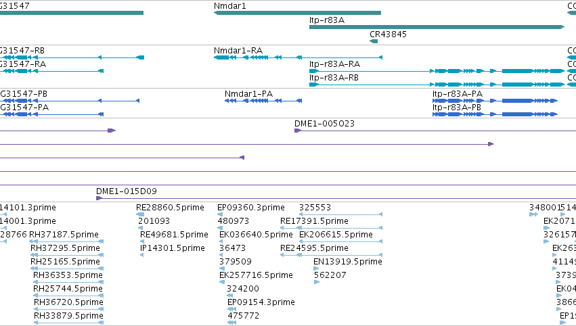Select the RE17391.5prime EST label
The image size is (576, 326).
[314, 221]
